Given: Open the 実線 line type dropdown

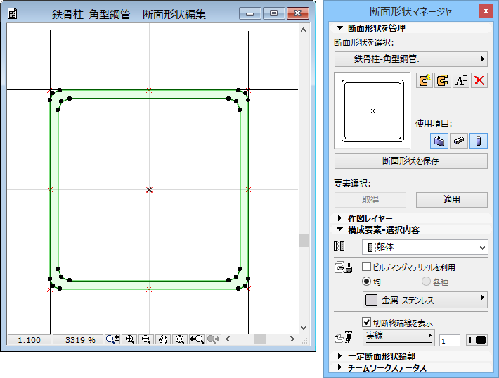Looking at the screenshot, I should click(x=398, y=337).
